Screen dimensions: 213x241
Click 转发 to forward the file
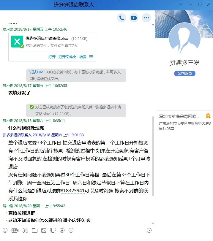pyautogui.click(x=83, y=57)
